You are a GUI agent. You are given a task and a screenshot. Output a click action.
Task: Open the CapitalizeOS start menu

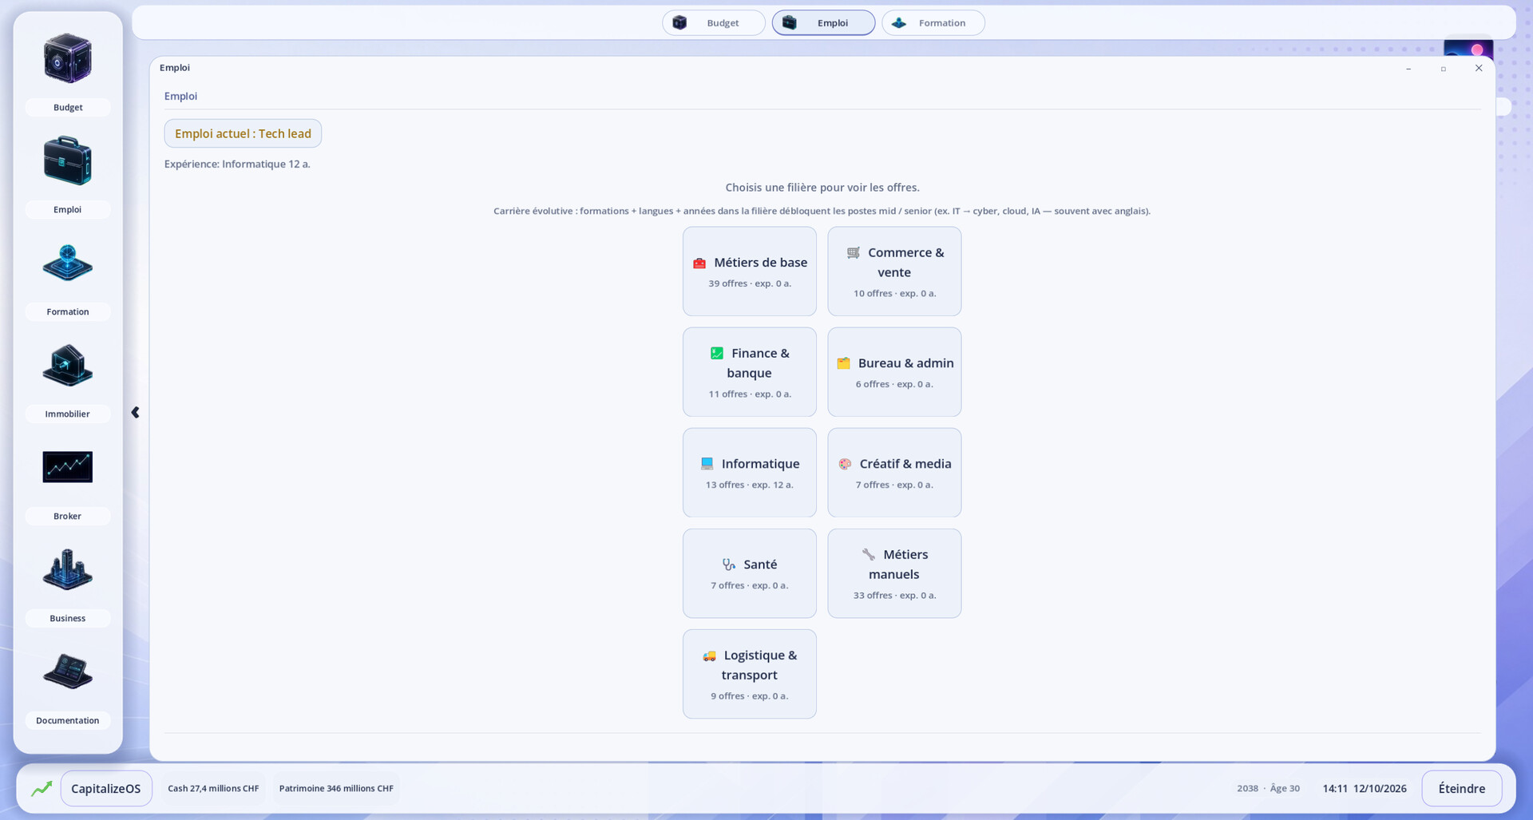pyautogui.click(x=106, y=789)
